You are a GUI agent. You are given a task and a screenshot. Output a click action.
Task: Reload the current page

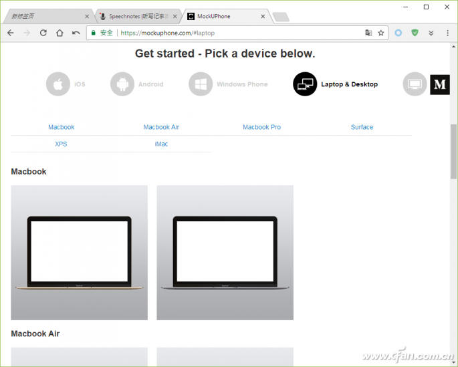point(43,33)
